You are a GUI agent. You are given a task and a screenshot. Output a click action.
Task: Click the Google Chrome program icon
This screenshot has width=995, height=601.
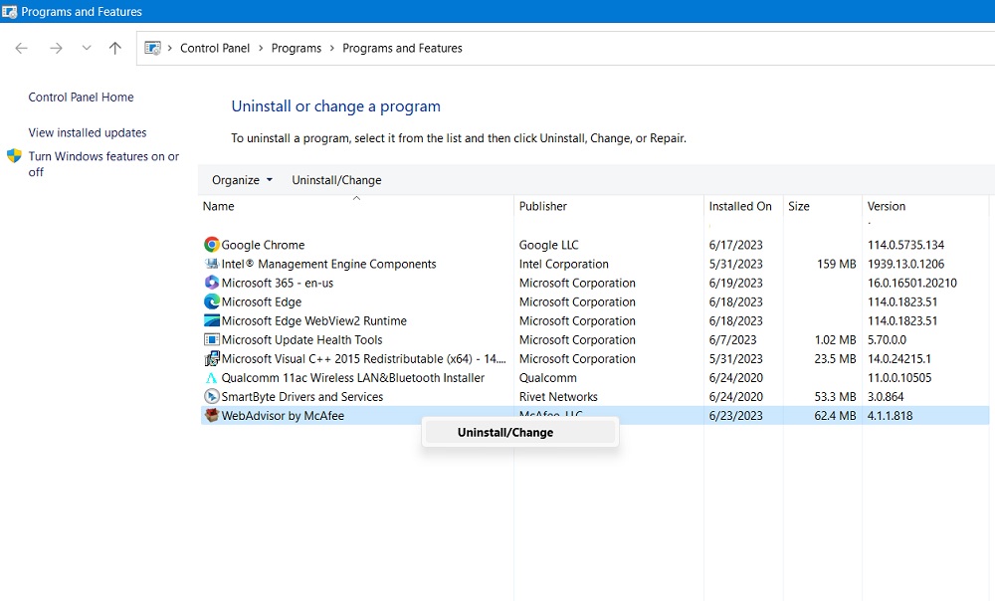(x=211, y=244)
